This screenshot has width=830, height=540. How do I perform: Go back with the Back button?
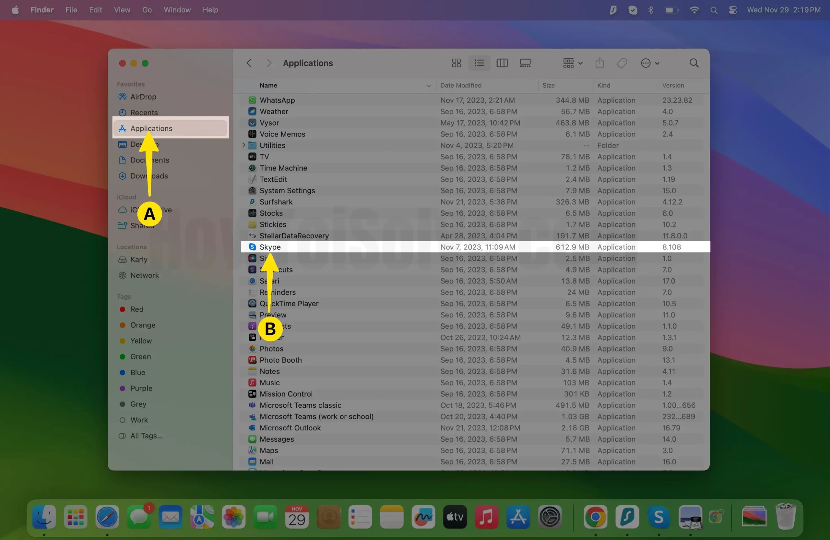coord(249,63)
